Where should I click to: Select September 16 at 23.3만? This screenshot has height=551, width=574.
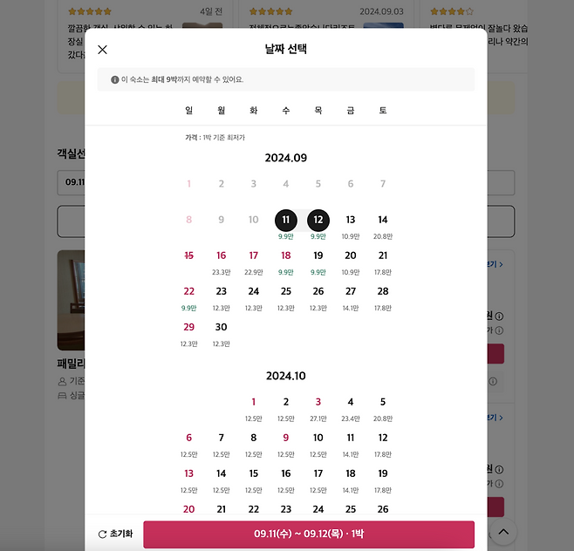click(221, 262)
